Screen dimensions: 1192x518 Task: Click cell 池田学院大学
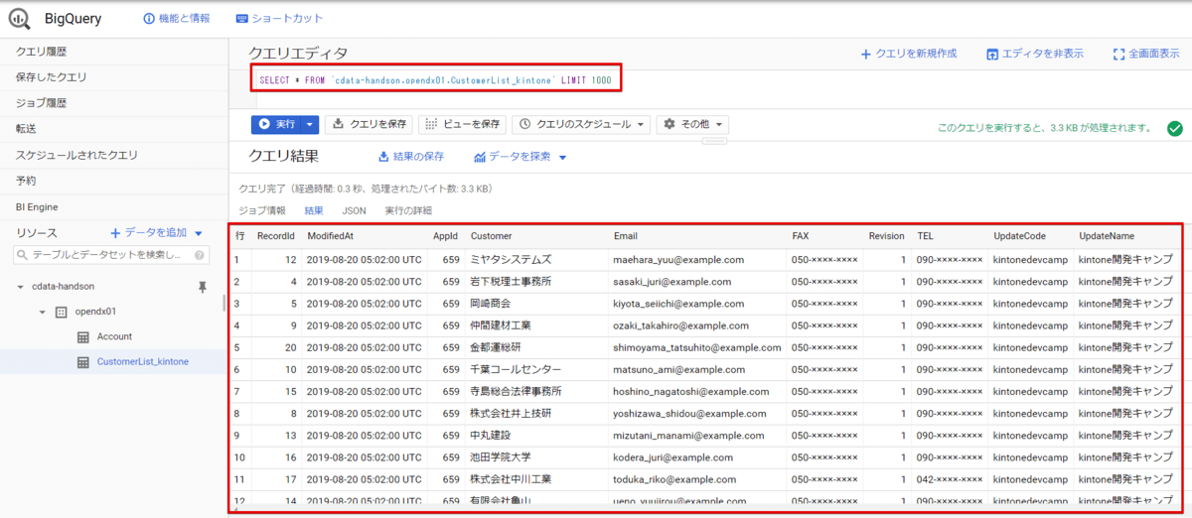pos(502,457)
